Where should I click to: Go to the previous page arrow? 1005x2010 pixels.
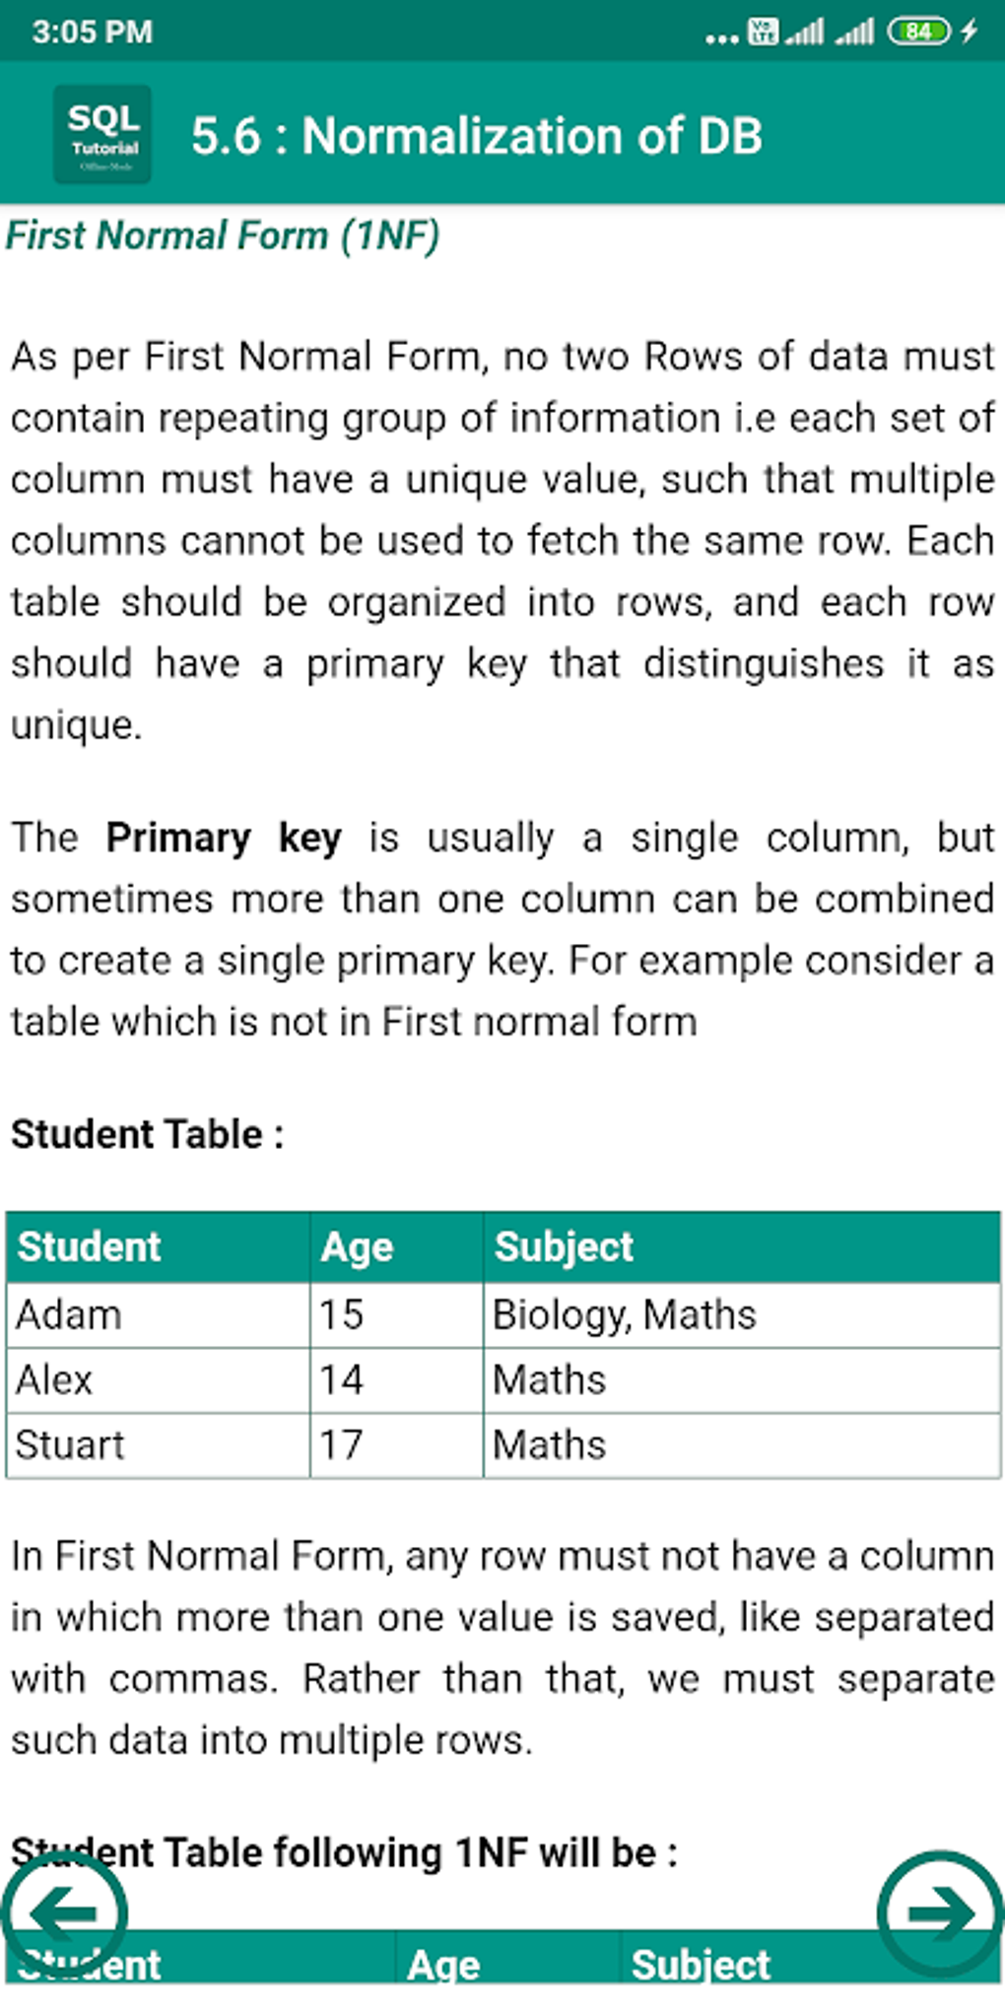coord(65,1913)
